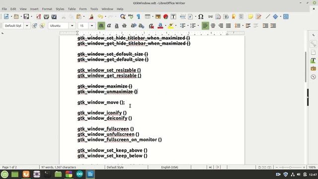Expand the New document dropdown arrow
The height and width of the screenshot is (179, 318).
(x=11, y=16)
